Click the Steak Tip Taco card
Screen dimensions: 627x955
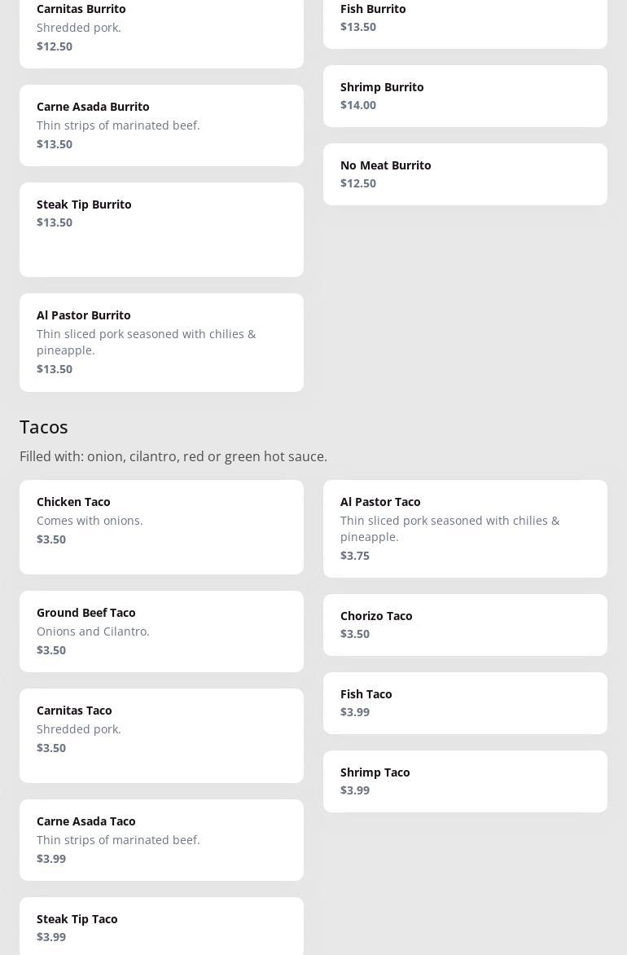point(161,927)
